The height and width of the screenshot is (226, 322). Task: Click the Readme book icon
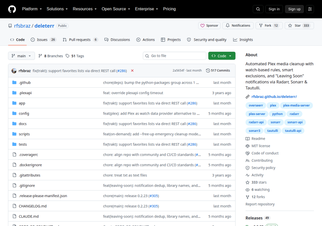[x=247, y=139]
